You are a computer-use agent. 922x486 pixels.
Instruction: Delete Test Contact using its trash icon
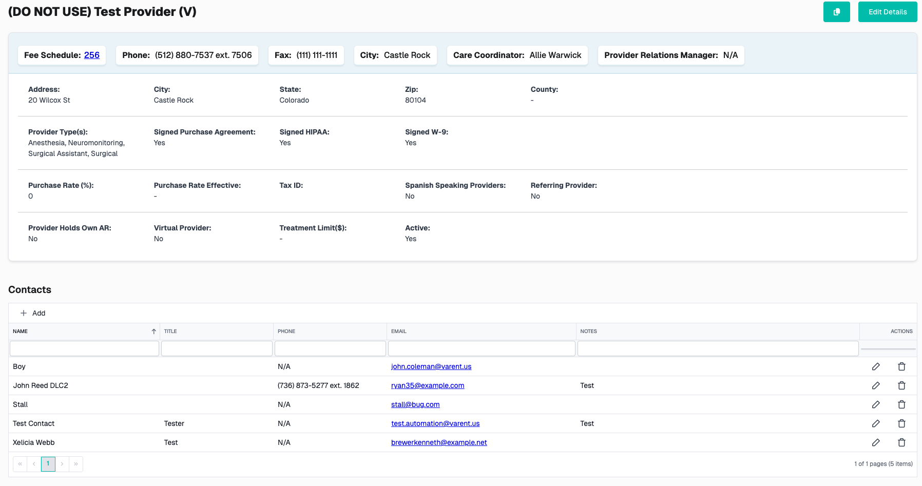[x=901, y=423]
